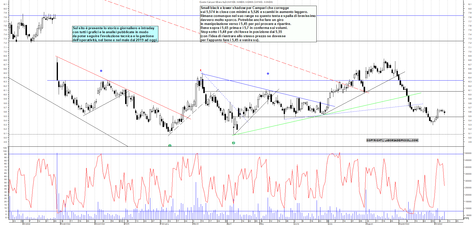Screen dimensions: 472x225
Task: Click the 5.0 price label on left axis
Action: pyautogui.click(x=5, y=138)
